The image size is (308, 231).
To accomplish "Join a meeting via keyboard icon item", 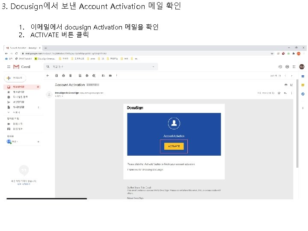I will tap(15, 129).
